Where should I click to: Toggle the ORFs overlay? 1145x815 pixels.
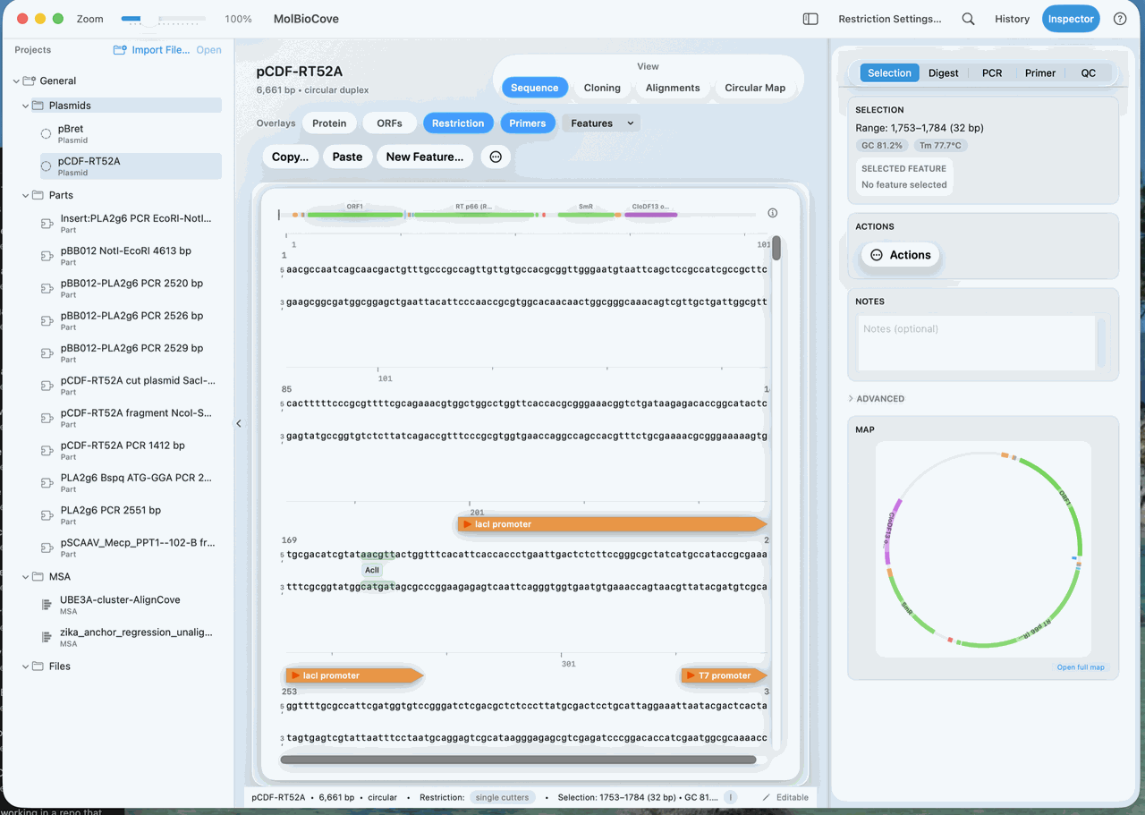389,123
